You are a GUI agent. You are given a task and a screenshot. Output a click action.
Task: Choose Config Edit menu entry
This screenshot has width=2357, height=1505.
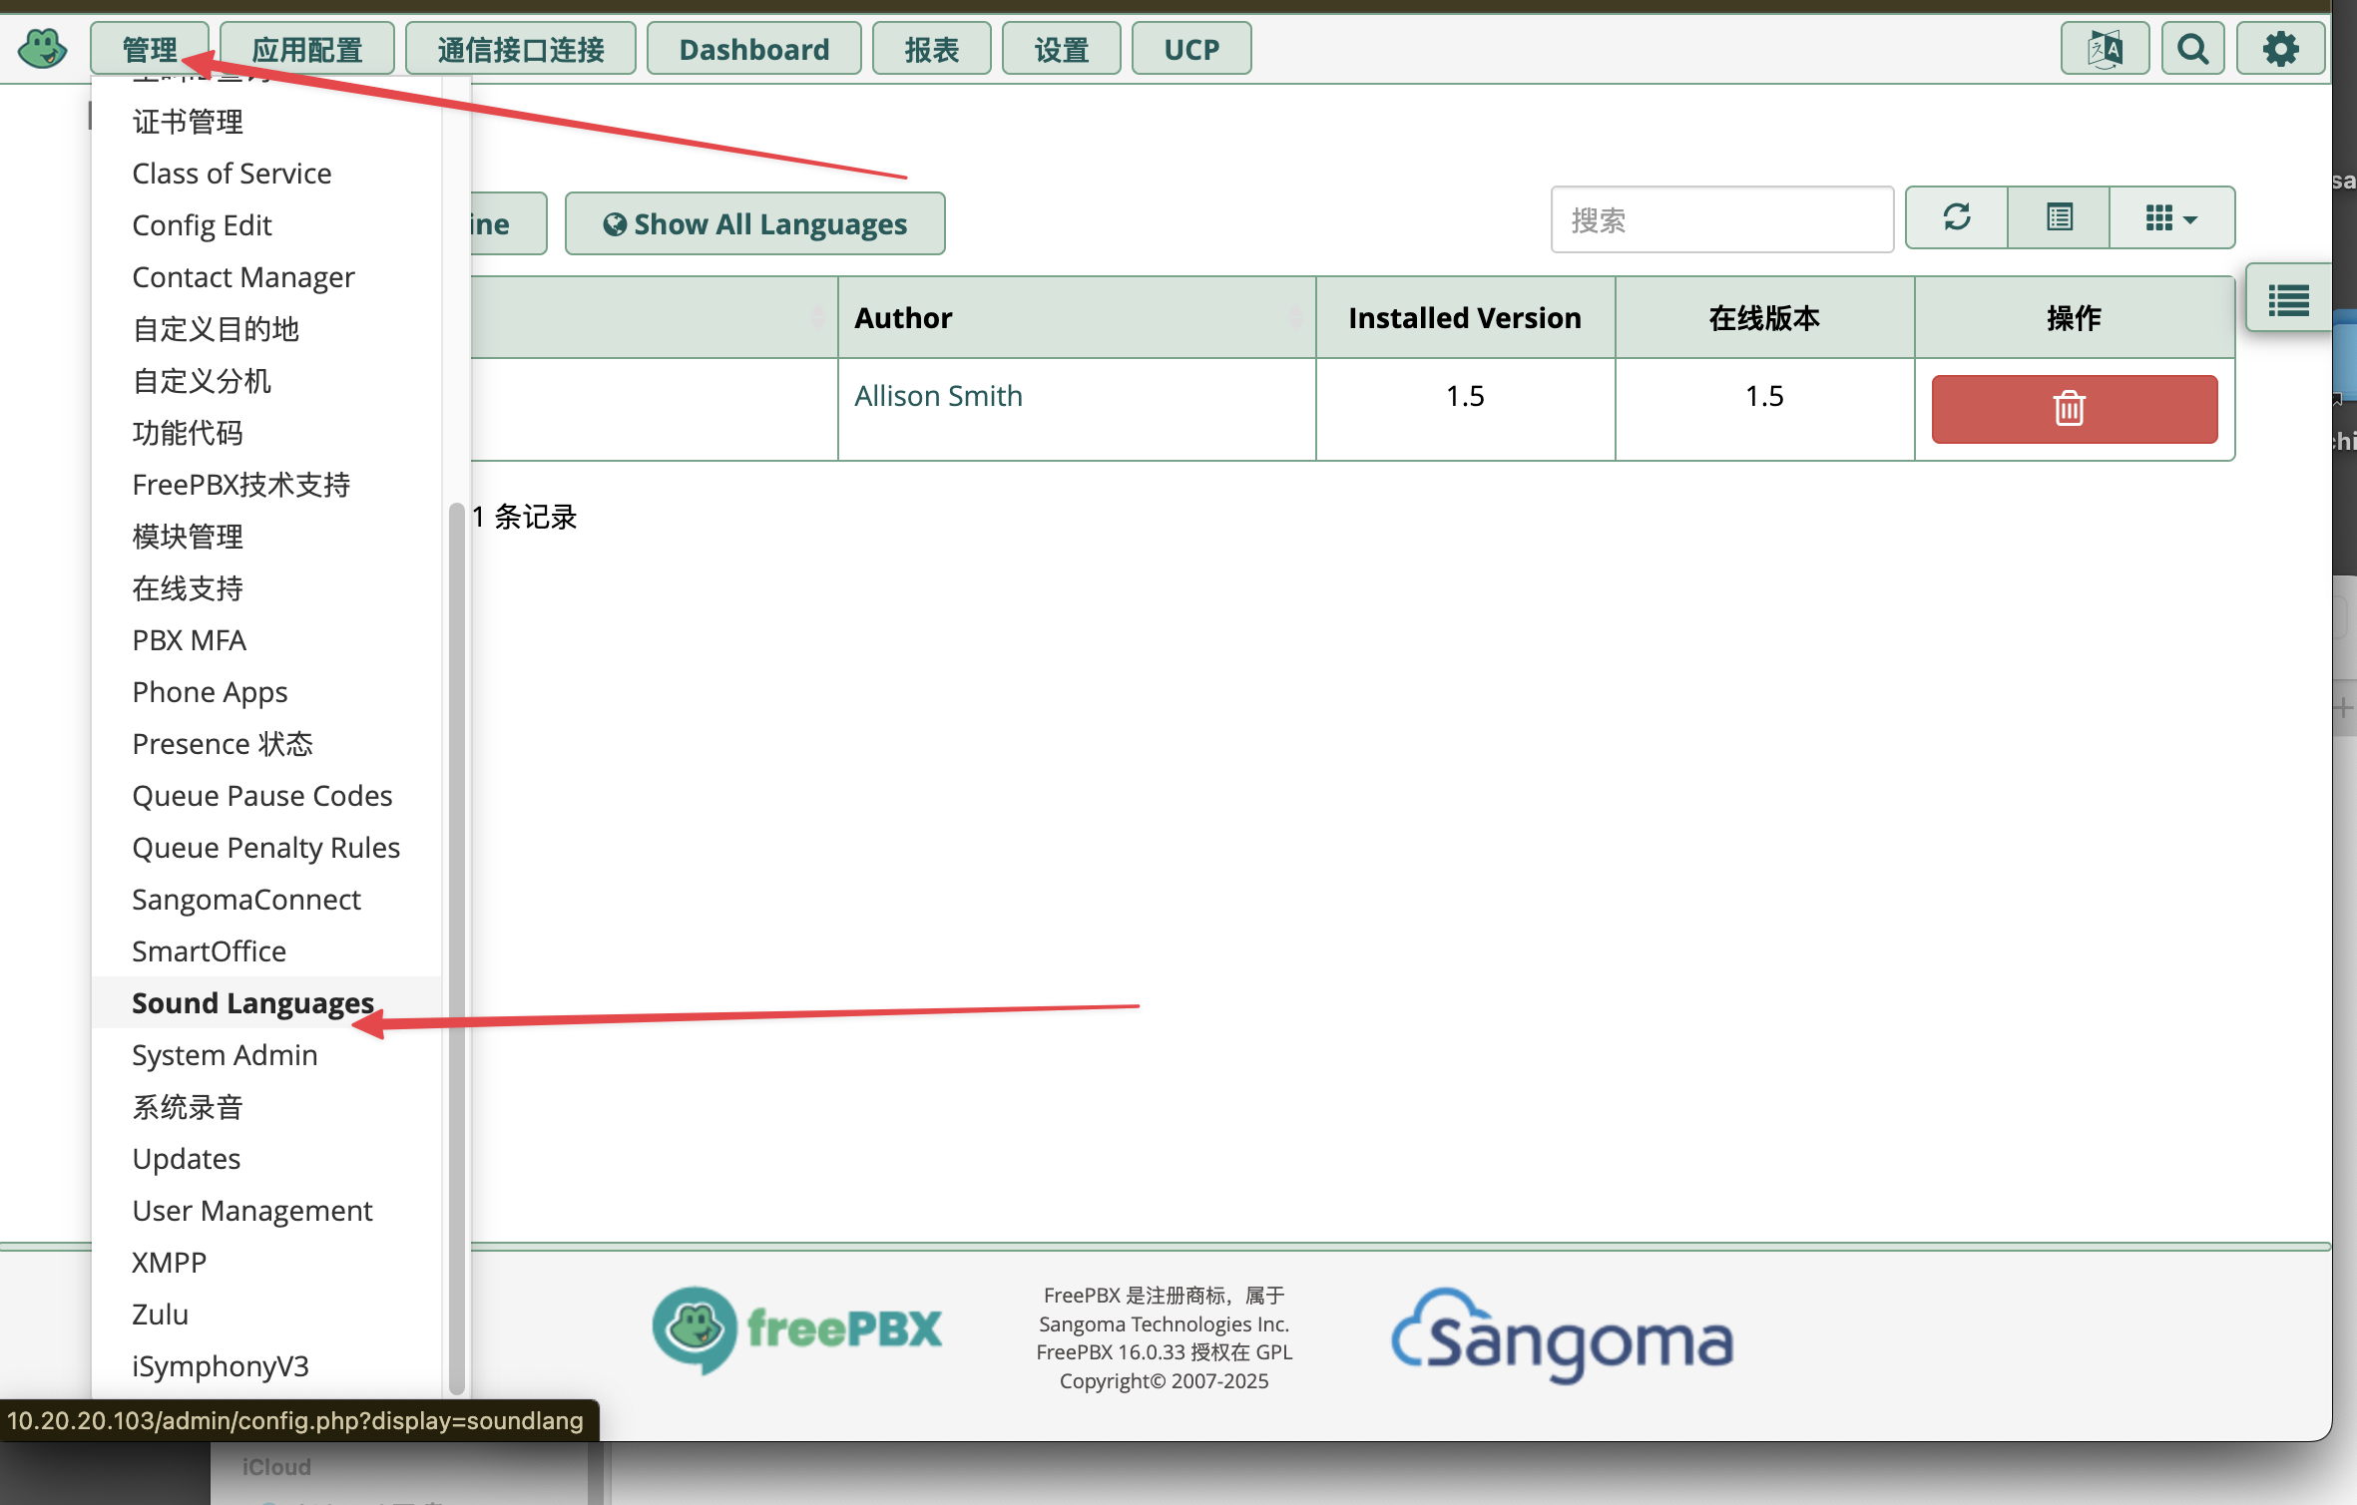pyautogui.click(x=202, y=225)
